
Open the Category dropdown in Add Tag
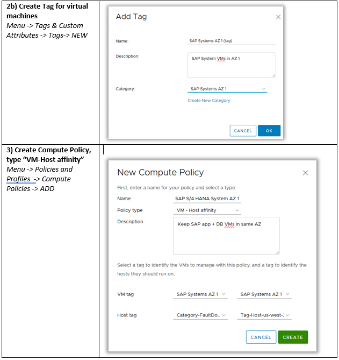[227, 89]
